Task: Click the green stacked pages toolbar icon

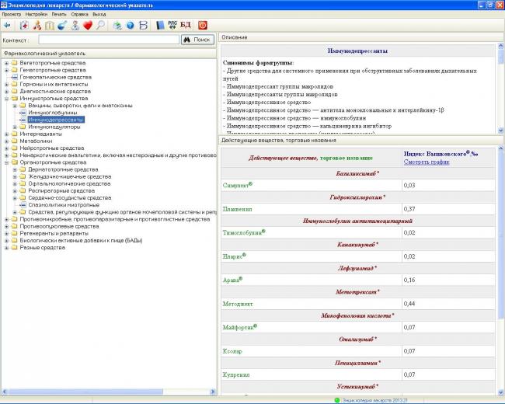Action: point(117,25)
